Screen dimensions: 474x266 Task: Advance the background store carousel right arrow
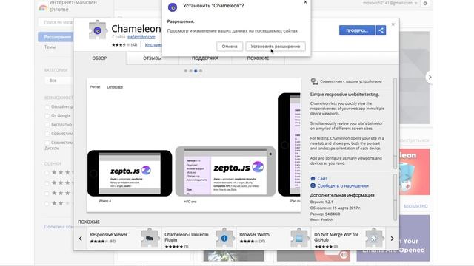click(x=430, y=77)
